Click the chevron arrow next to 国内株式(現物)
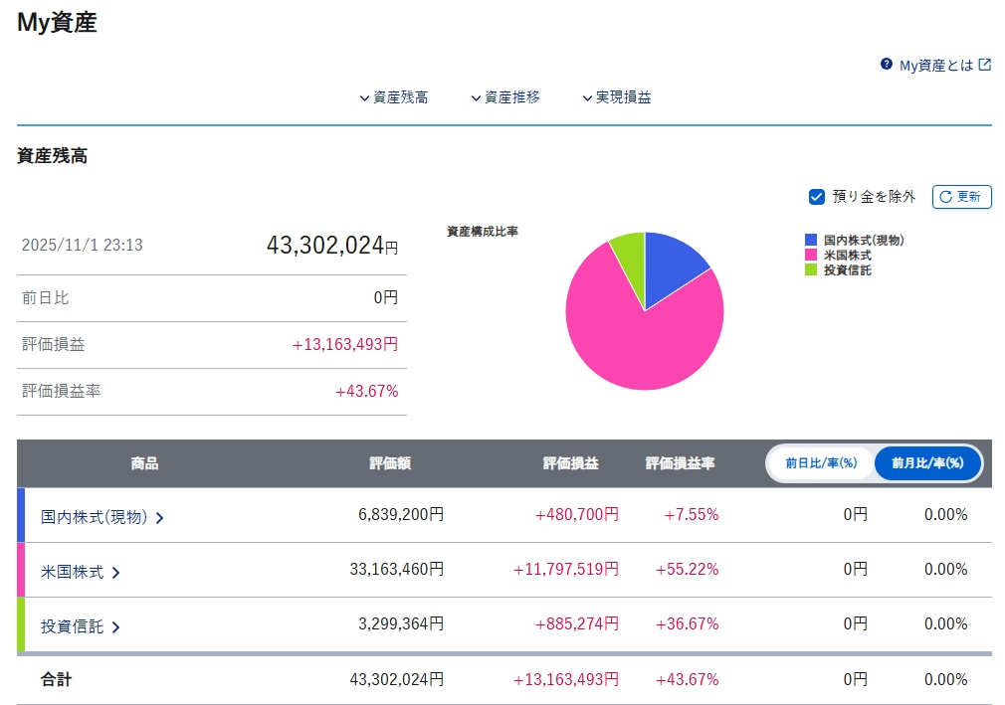The width and height of the screenshot is (1005, 705). pyautogui.click(x=160, y=517)
